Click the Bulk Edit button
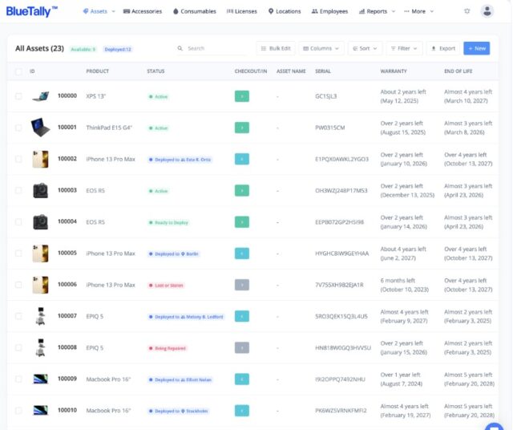The width and height of the screenshot is (513, 430). tap(276, 48)
